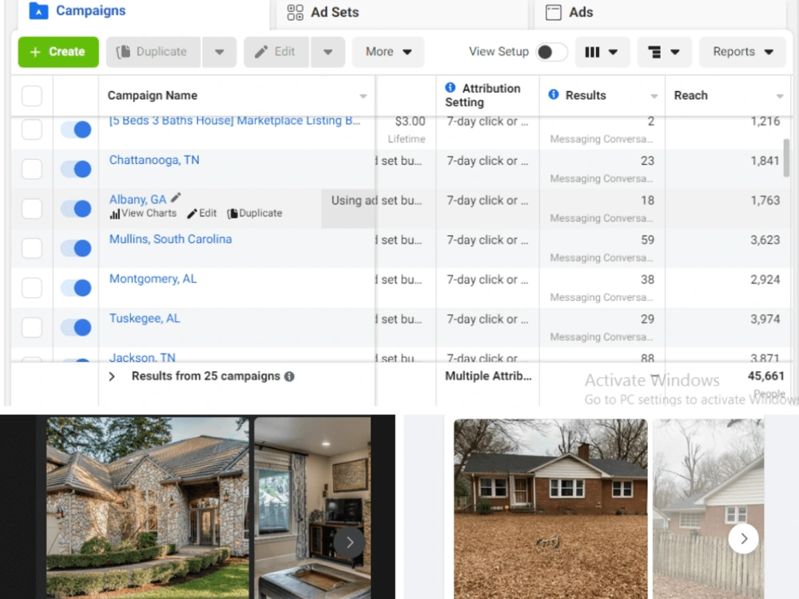Click the green Create button

tap(58, 52)
